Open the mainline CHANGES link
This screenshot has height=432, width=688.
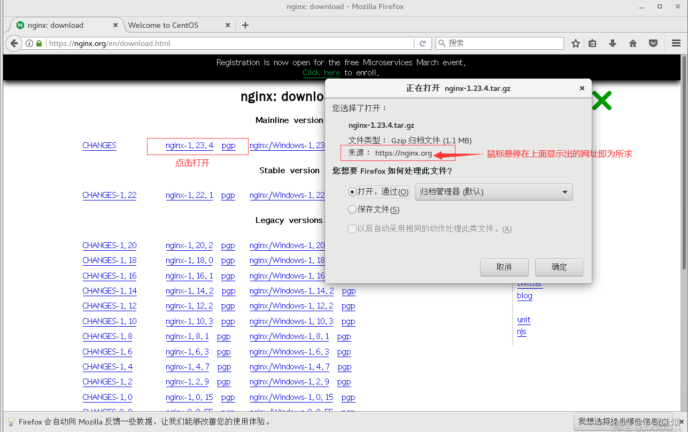[x=99, y=145]
